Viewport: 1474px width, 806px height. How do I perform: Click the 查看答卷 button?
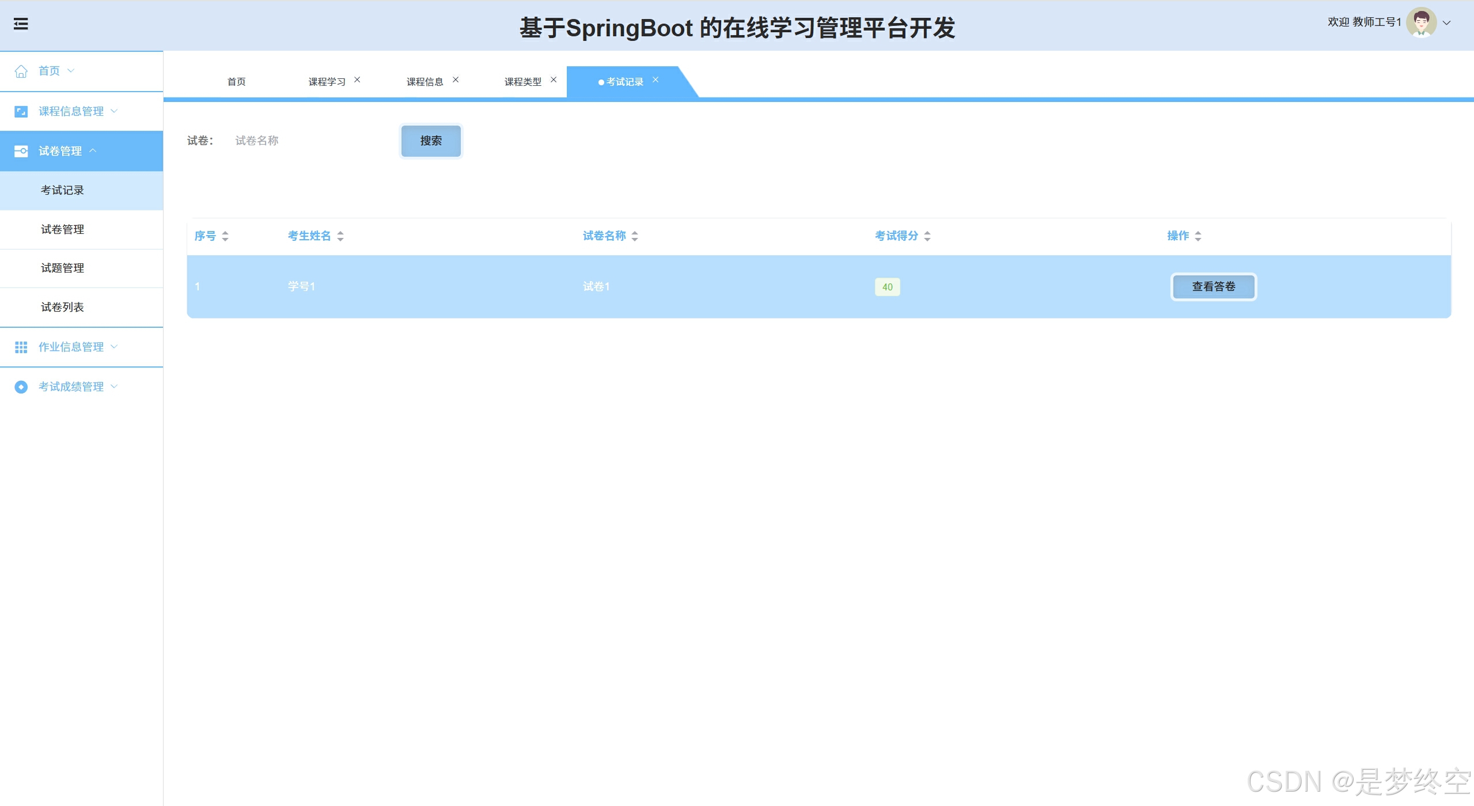pyautogui.click(x=1213, y=287)
